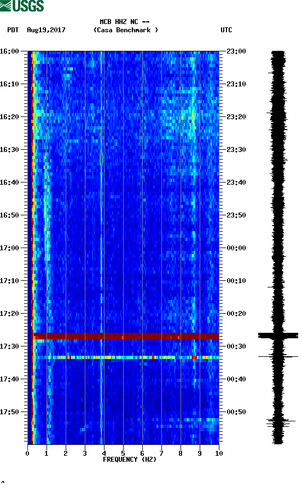
Task: Click the 23:50 UTC time label
Action: [x=236, y=215]
